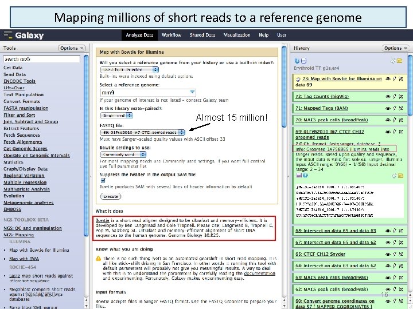Open the FASTQ file dropdown

142,132
